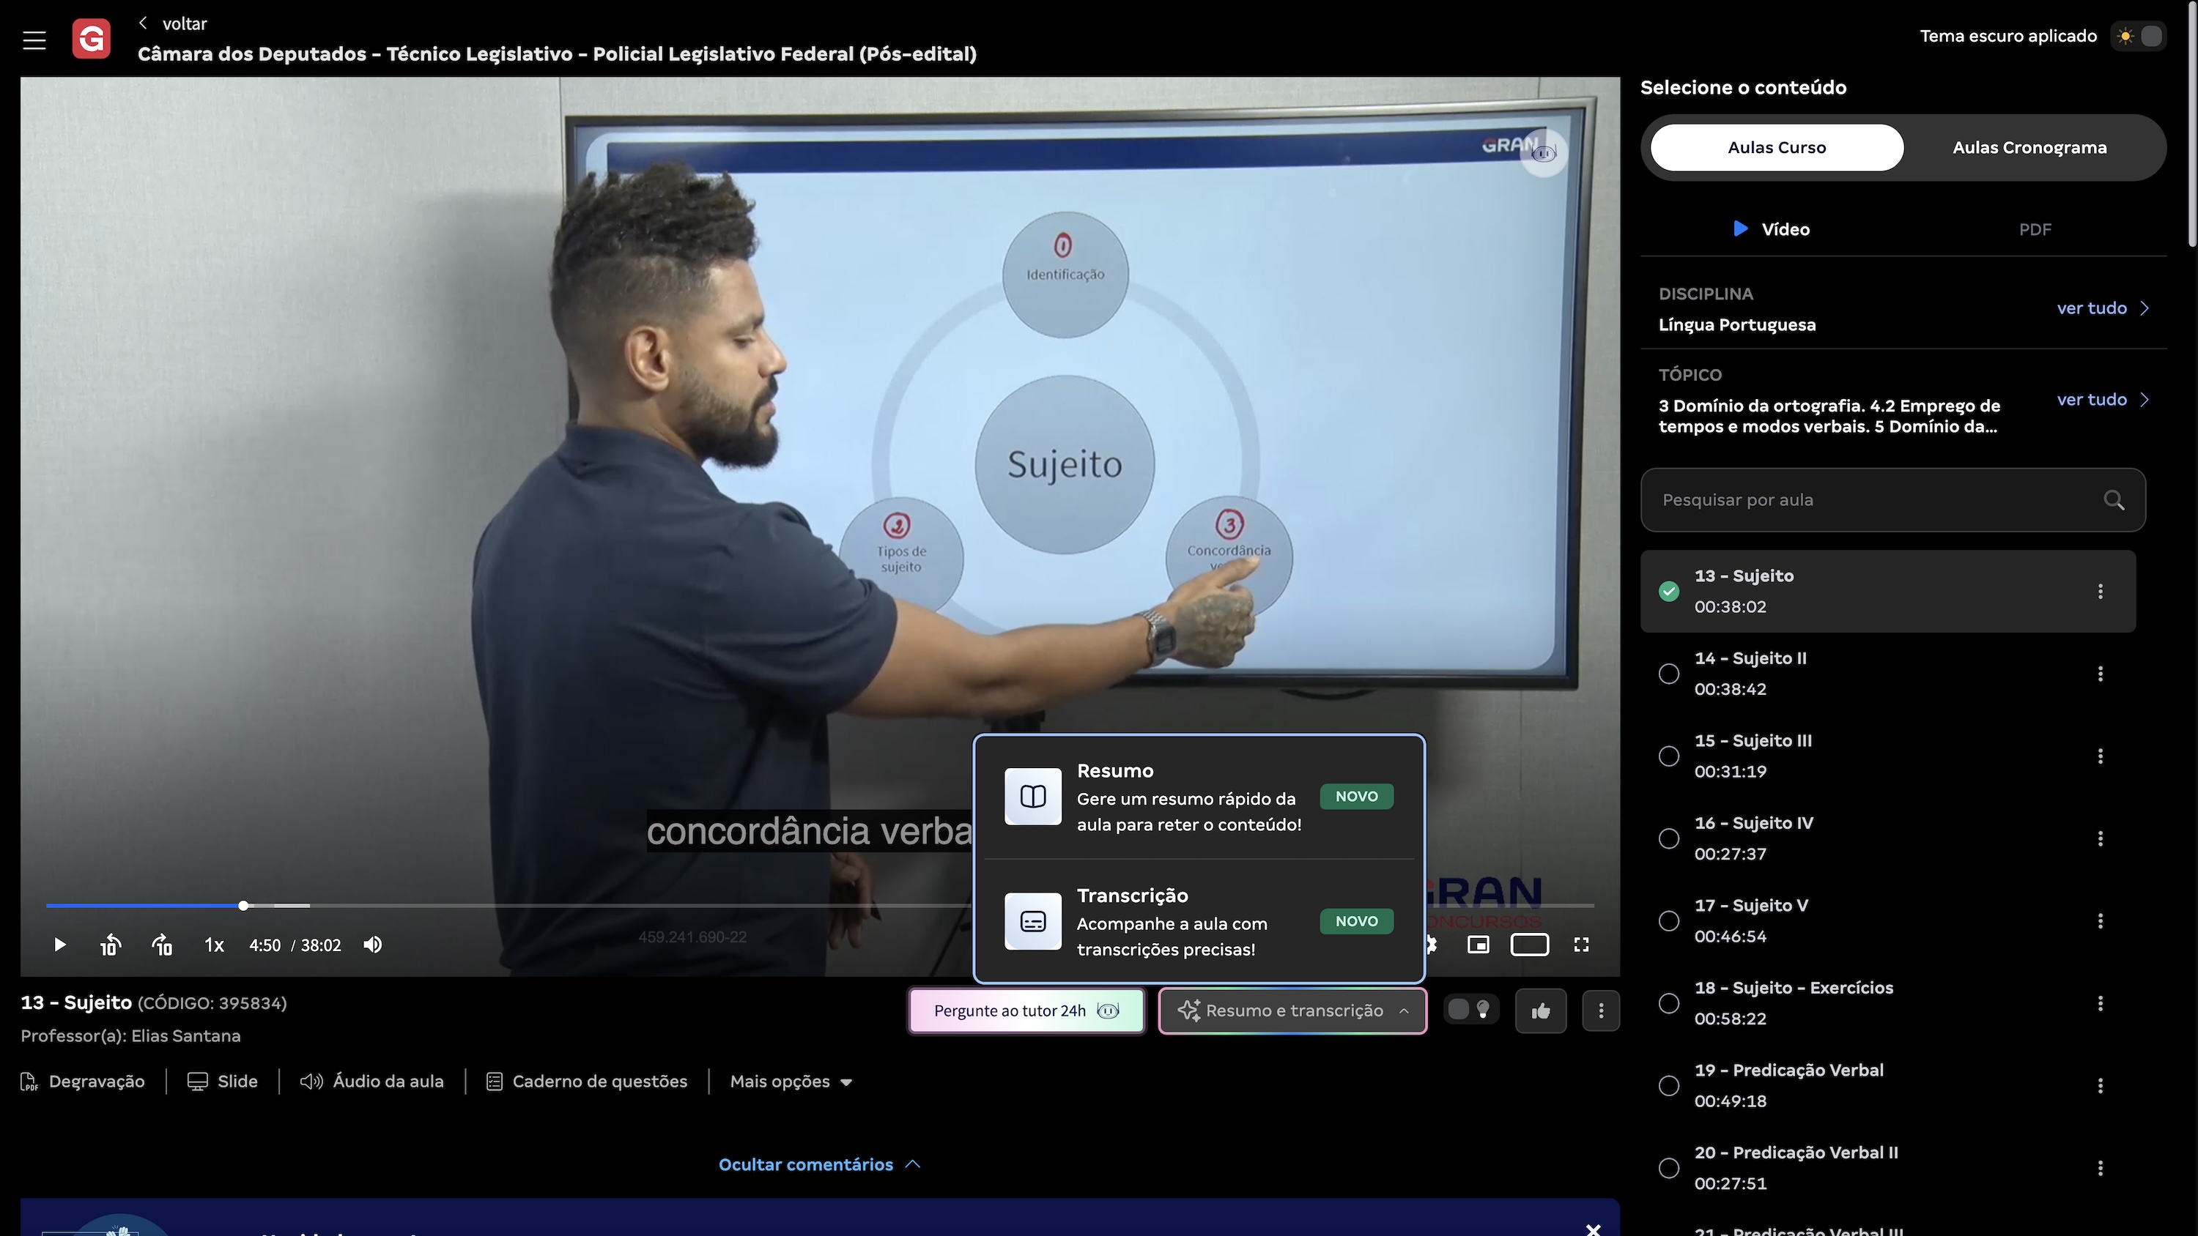Open the hamburger menu
The image size is (2198, 1236).
(x=34, y=40)
